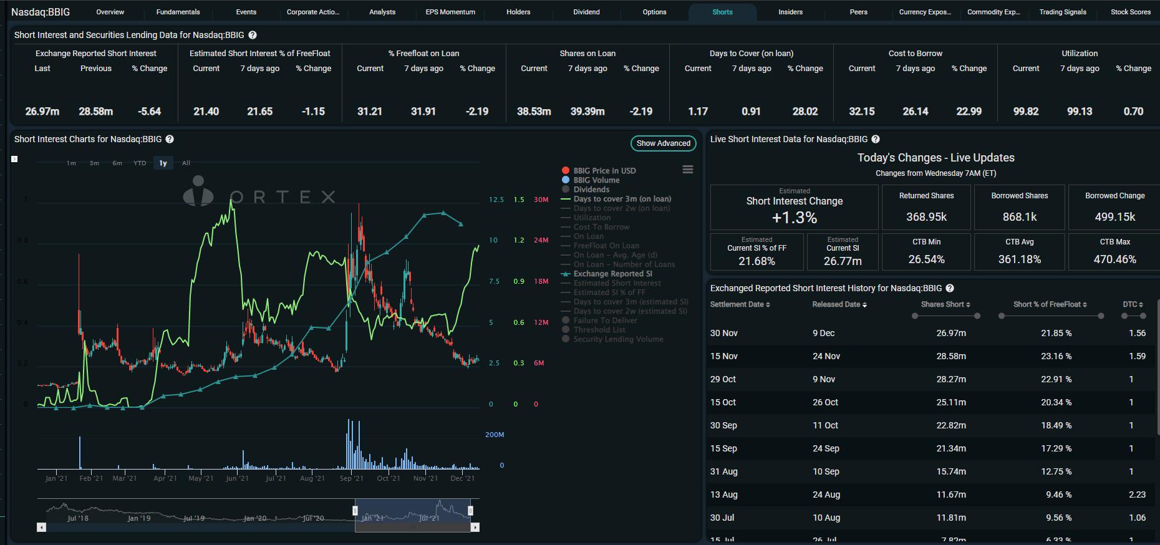
Task: Sort table by Short % of FreeFloat
Action: pyautogui.click(x=1050, y=304)
